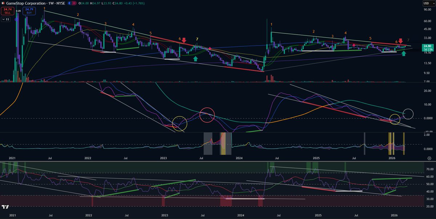Click the 45.00 price scale label
Image resolution: width=436 pixels, height=219 pixels.
point(427,29)
